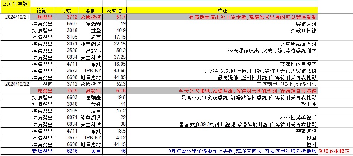
Task: Select the closing price 22.15 cell
Action: pos(115,44)
